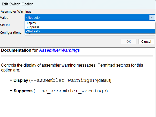Screen dimensions: 156x117
Task: Cancel the Edit Switch Option dialog
Action: (x=146, y=41)
